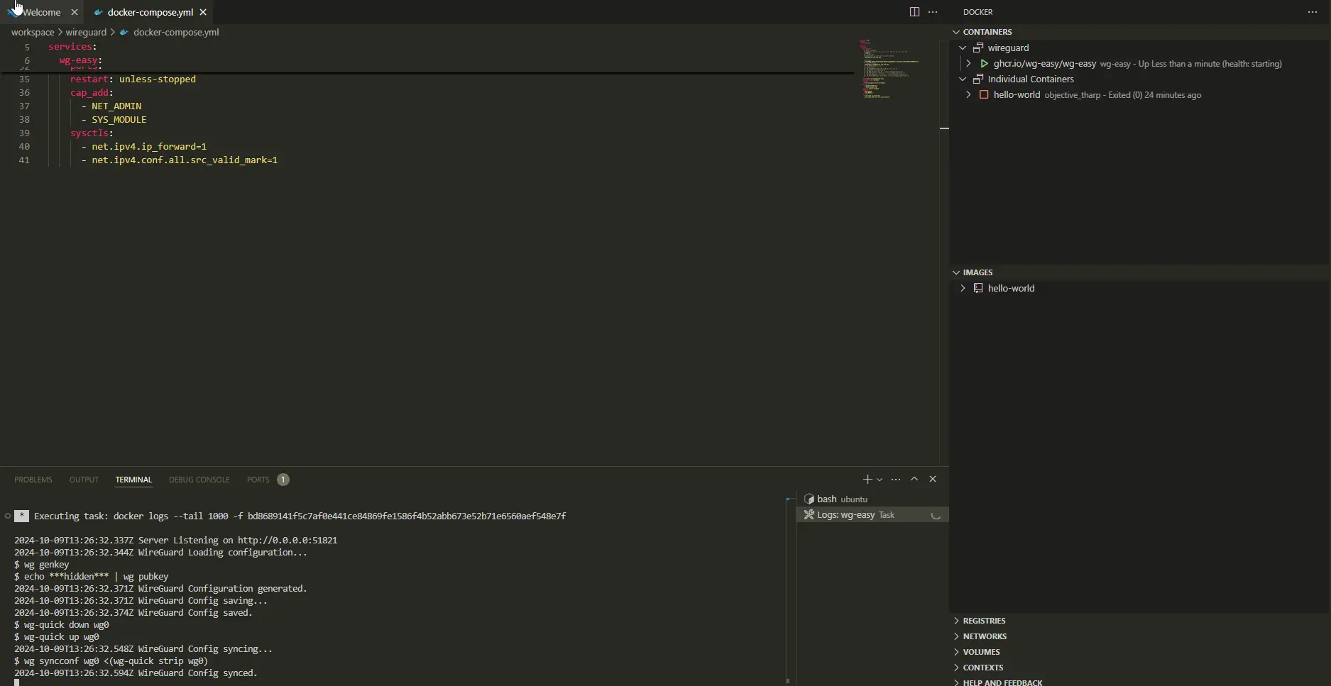
Task: Select hello-world objective_tharp container row
Action: tap(1140, 94)
